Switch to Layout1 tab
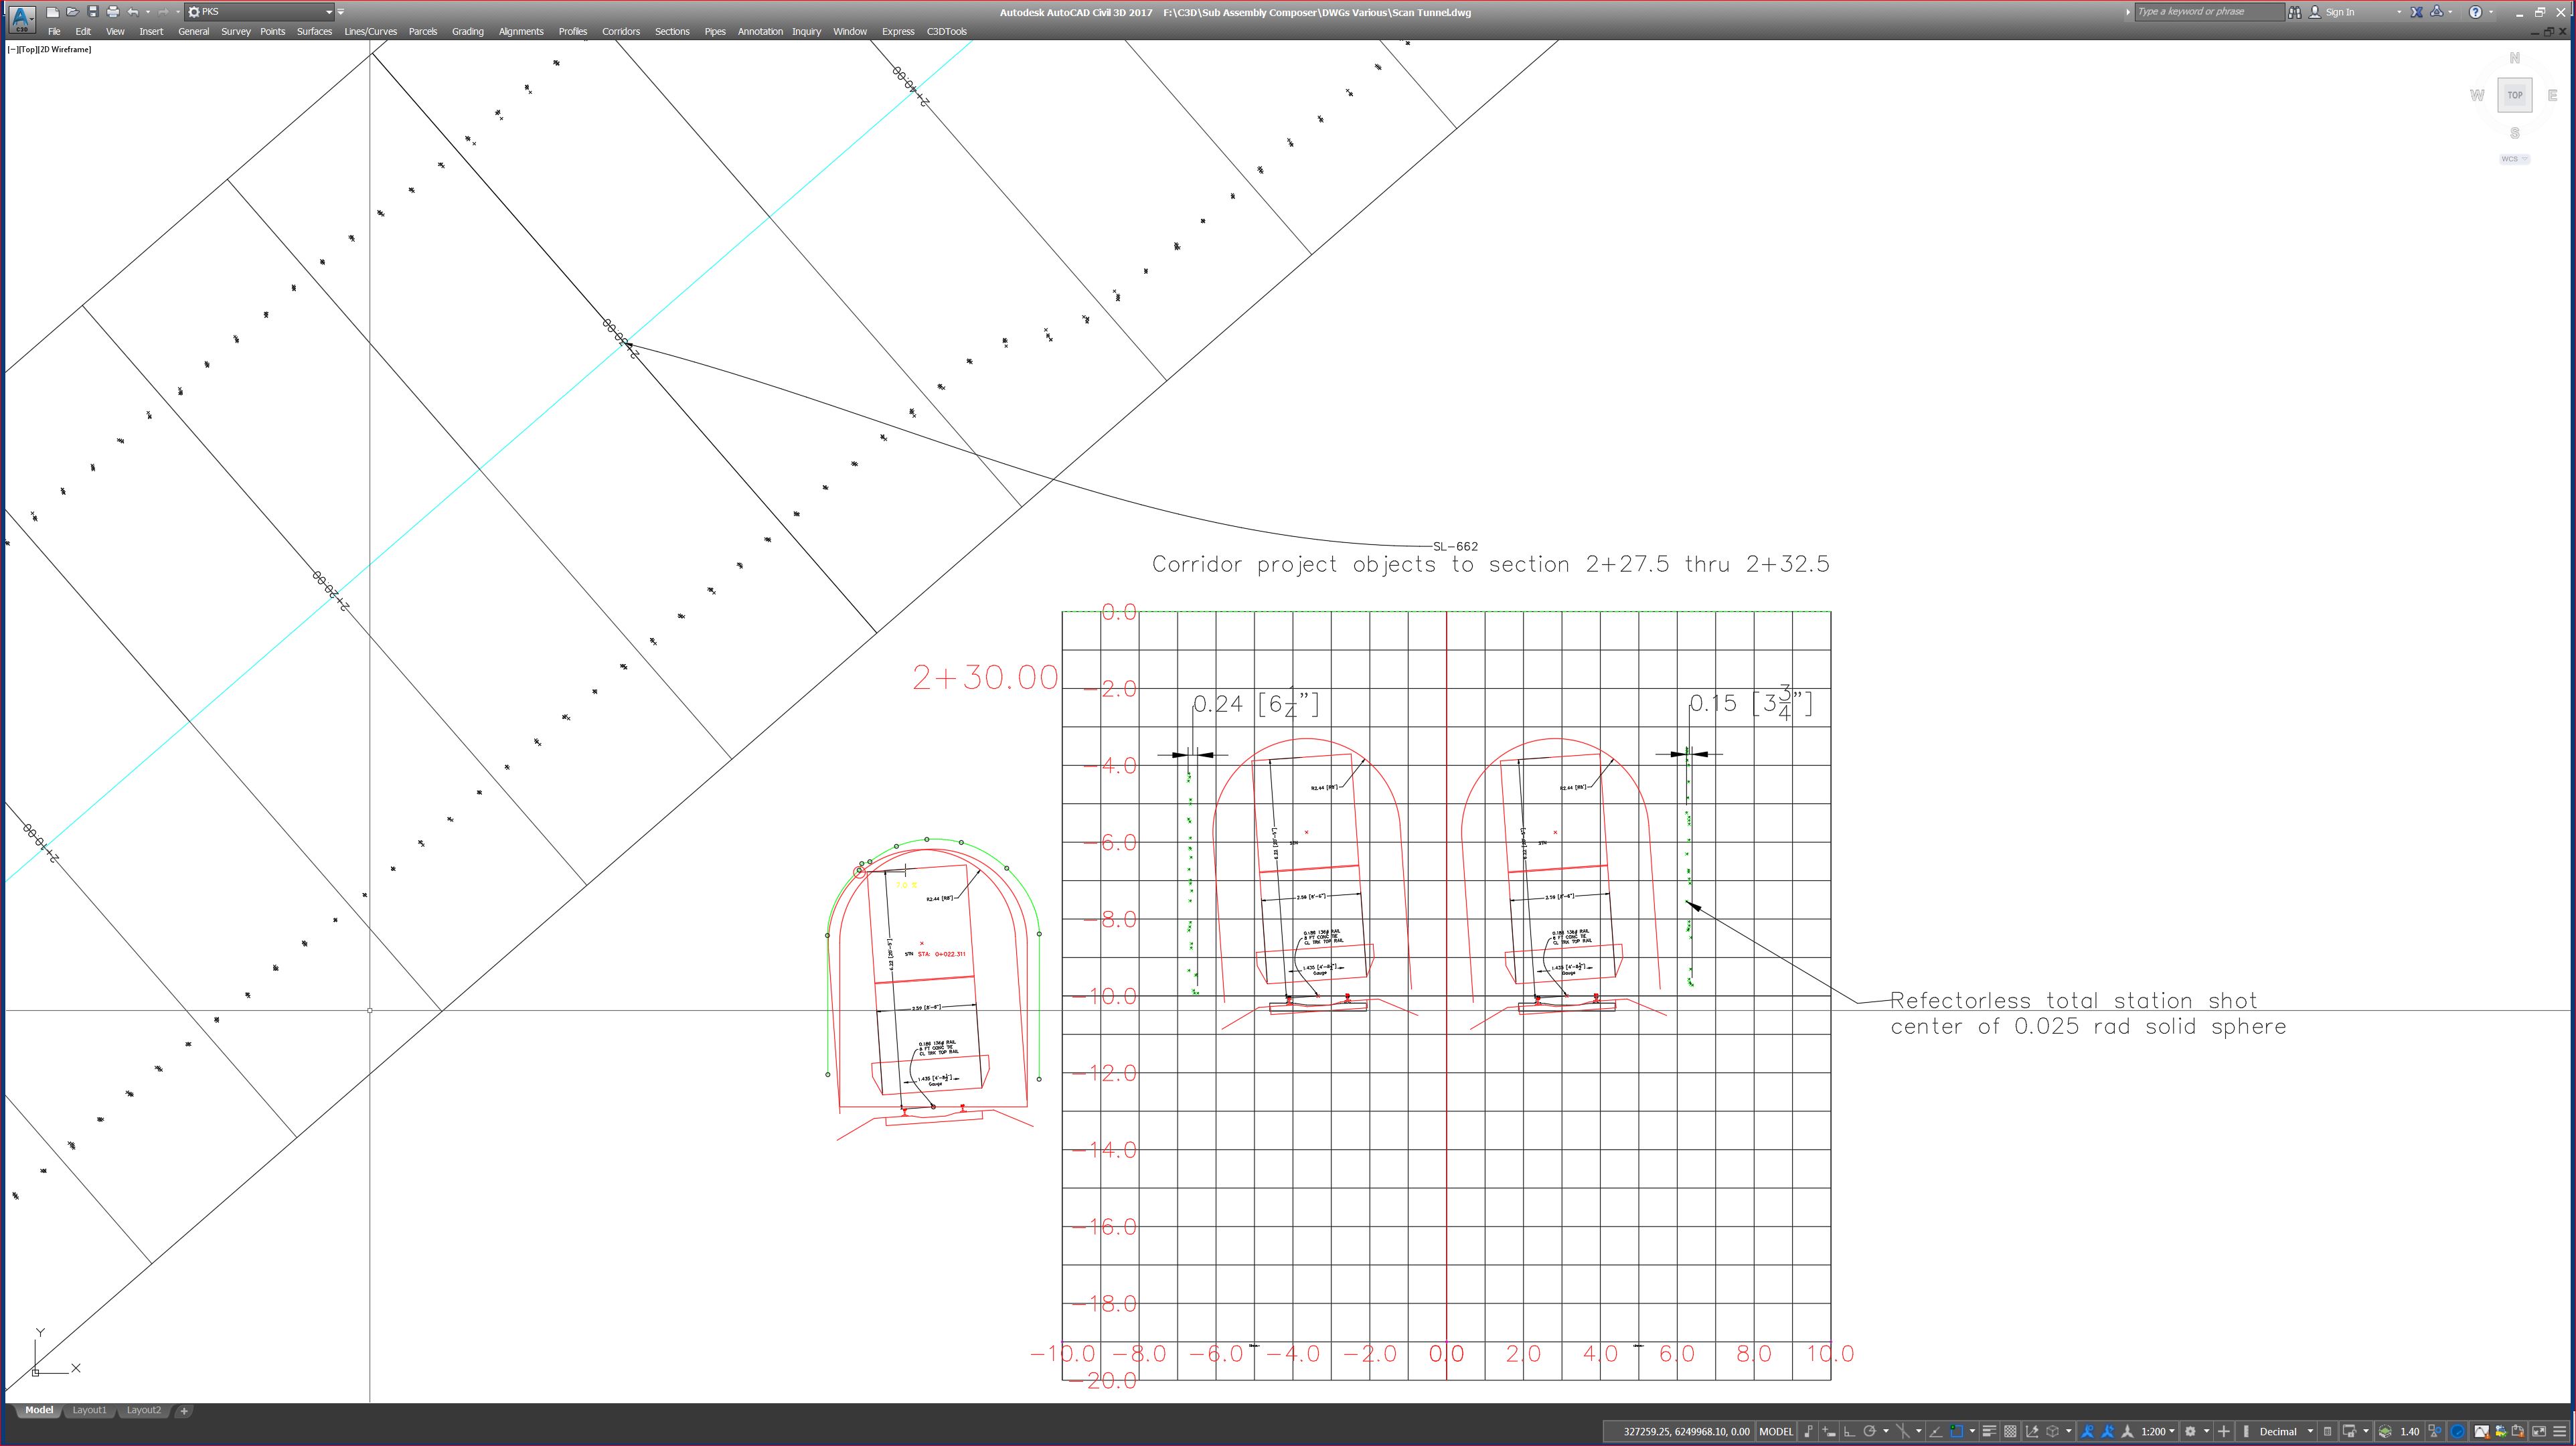Screen dimensions: 2576x1446 pyautogui.click(x=88, y=1411)
